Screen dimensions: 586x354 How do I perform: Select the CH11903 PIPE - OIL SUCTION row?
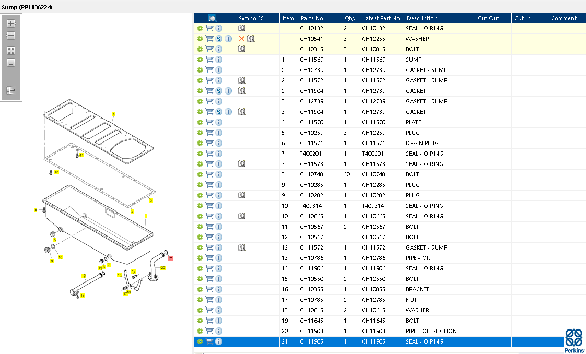(431, 331)
